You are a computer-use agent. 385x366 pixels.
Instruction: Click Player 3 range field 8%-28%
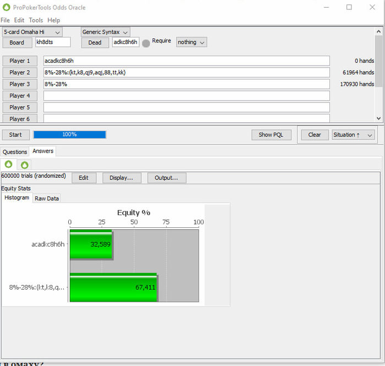tap(186, 84)
